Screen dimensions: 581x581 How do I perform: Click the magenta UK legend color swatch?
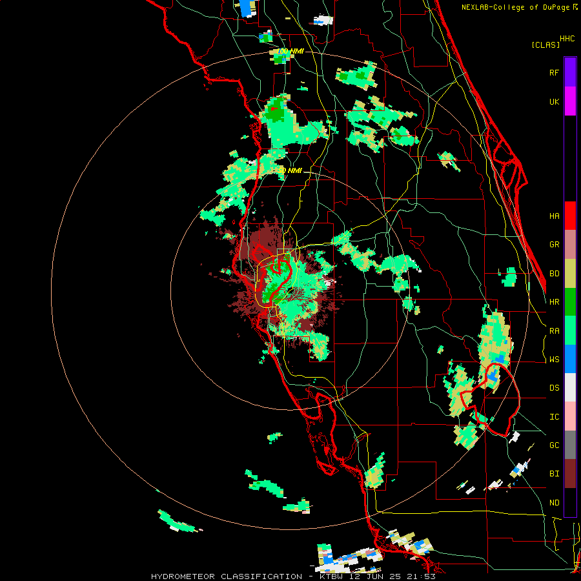[570, 101]
